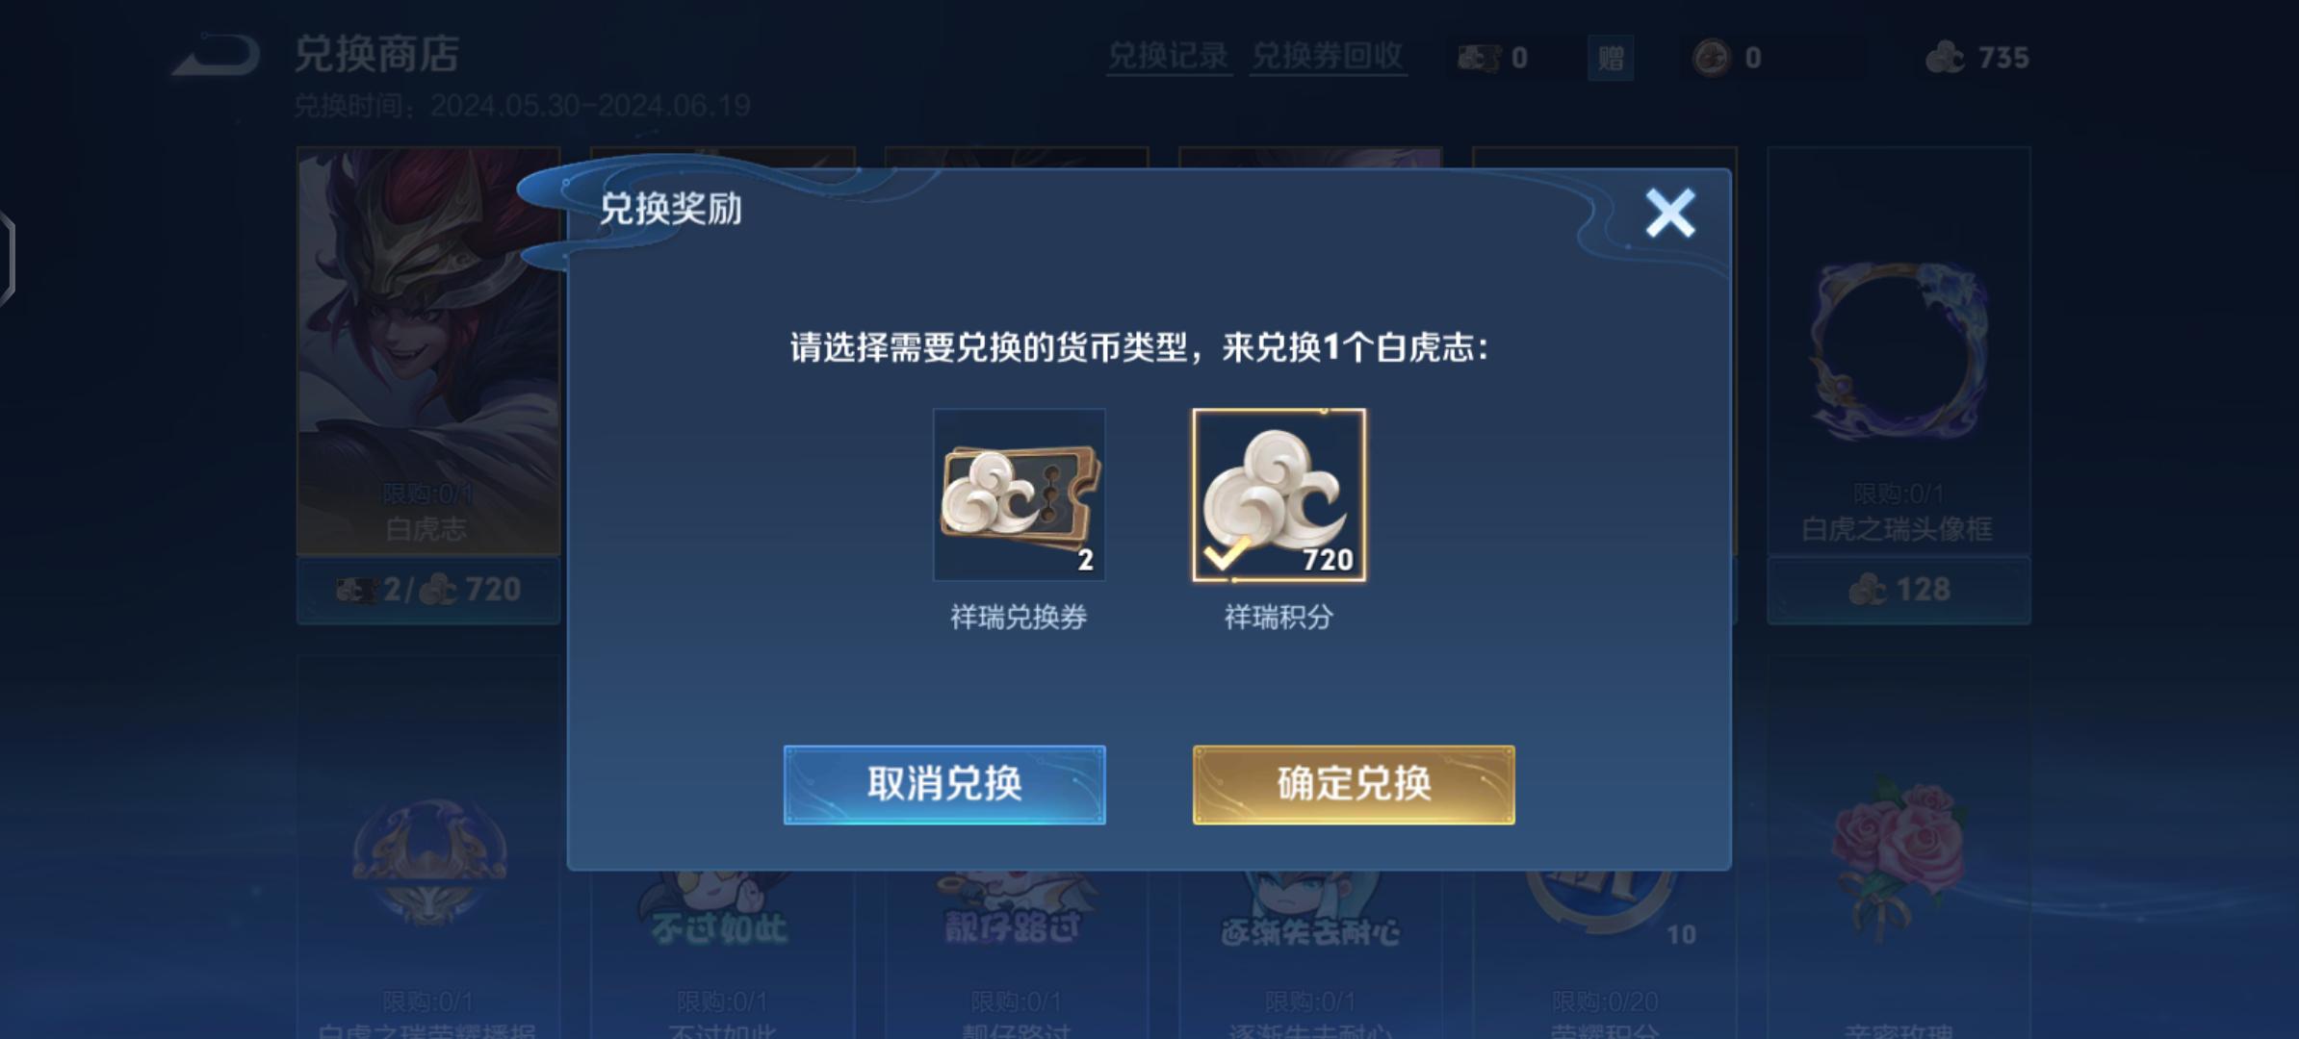Click the 取消兑换 cancel button
Image resolution: width=2299 pixels, height=1039 pixels.
pos(944,784)
